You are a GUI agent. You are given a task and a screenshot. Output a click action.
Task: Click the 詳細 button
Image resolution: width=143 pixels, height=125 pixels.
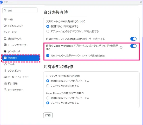[48, 115]
